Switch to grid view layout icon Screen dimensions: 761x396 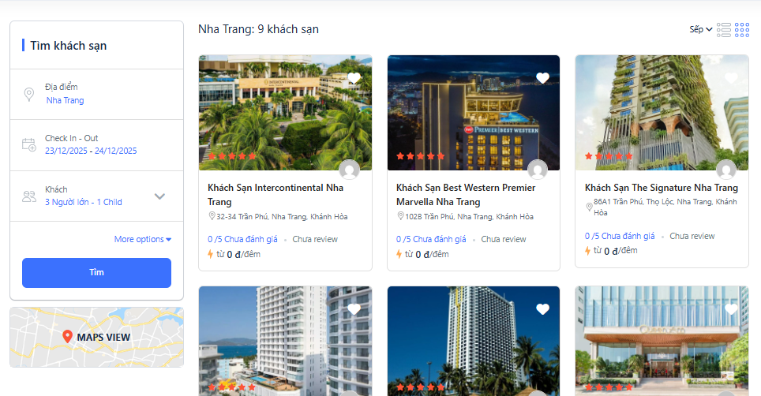742,29
